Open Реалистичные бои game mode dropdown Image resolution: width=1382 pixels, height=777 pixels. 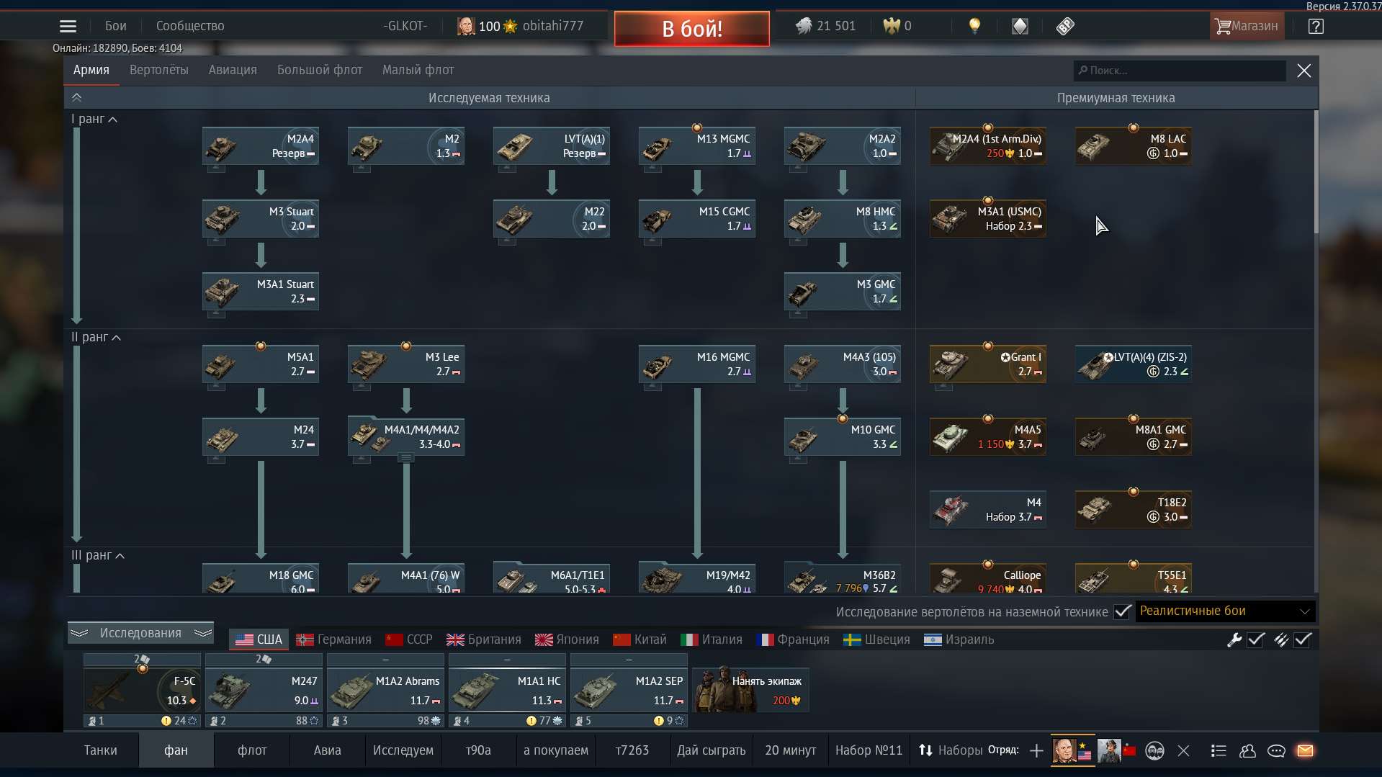pyautogui.click(x=1225, y=611)
